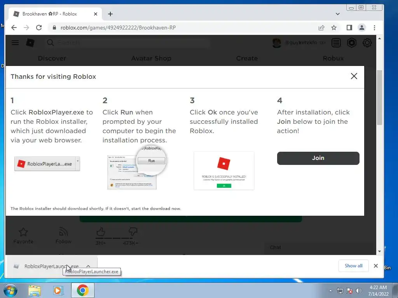Viewport: 398px width, 298px height.
Task: Open the Chrome side panel
Action: click(349, 28)
